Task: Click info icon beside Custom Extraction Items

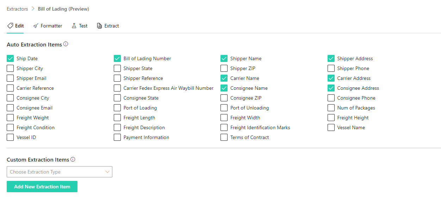Action: [73, 159]
